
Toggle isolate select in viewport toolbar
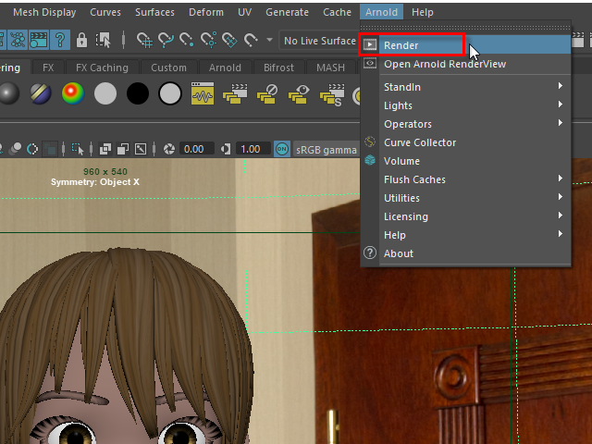coord(78,149)
